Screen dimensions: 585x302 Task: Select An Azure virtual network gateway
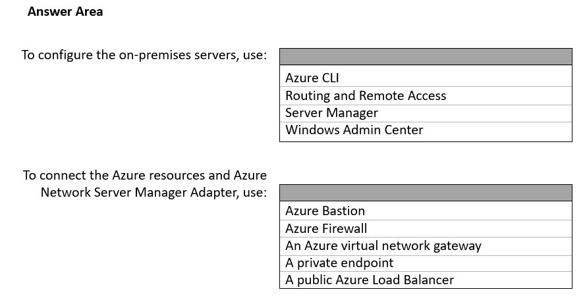tap(383, 245)
